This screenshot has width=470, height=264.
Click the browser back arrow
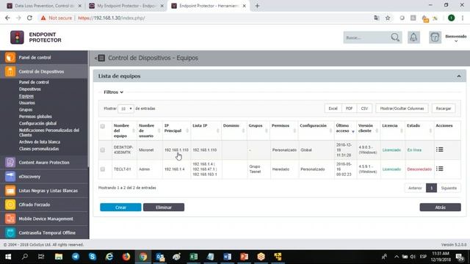click(x=7, y=18)
